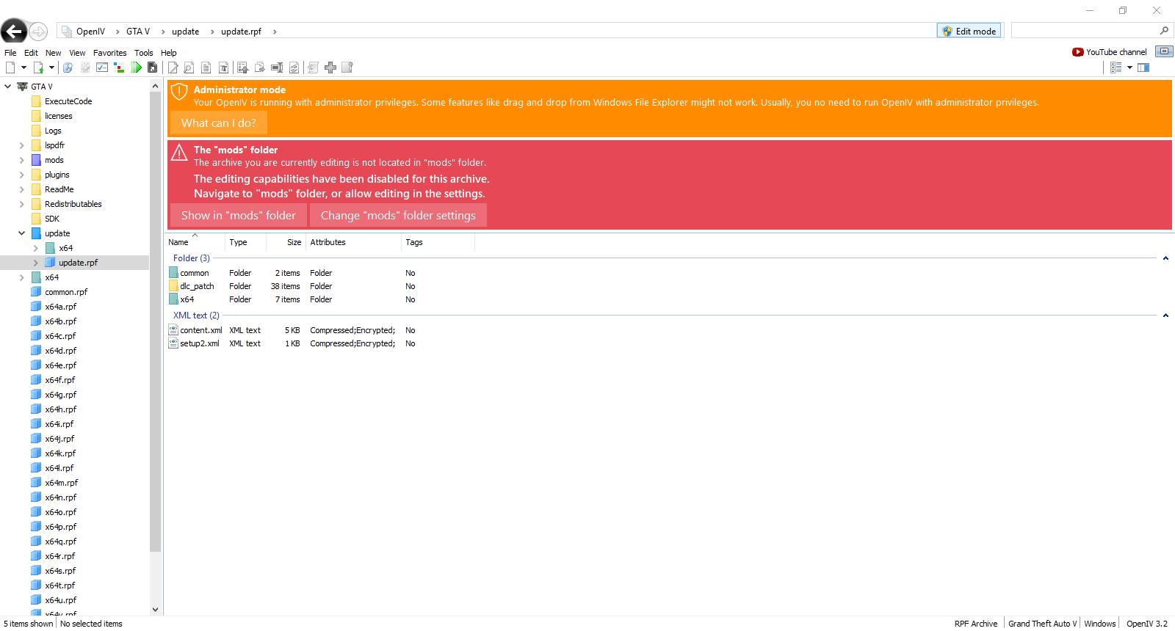Click the page-with-magnifier view toolbar icon

189,68
